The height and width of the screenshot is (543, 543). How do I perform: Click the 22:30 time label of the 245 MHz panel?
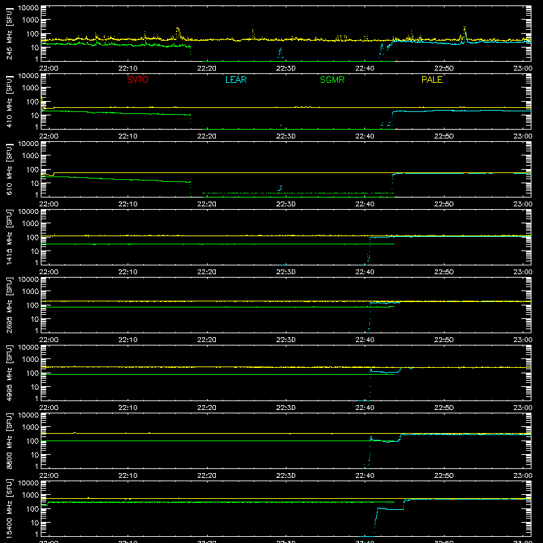[286, 69]
